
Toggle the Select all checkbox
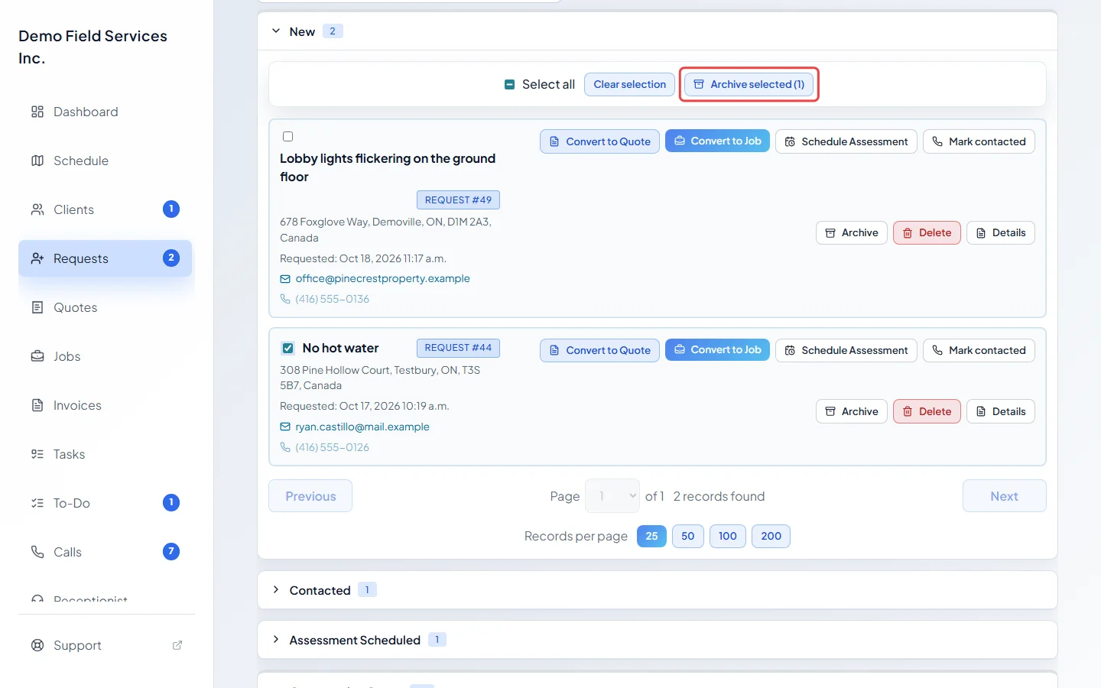click(510, 85)
